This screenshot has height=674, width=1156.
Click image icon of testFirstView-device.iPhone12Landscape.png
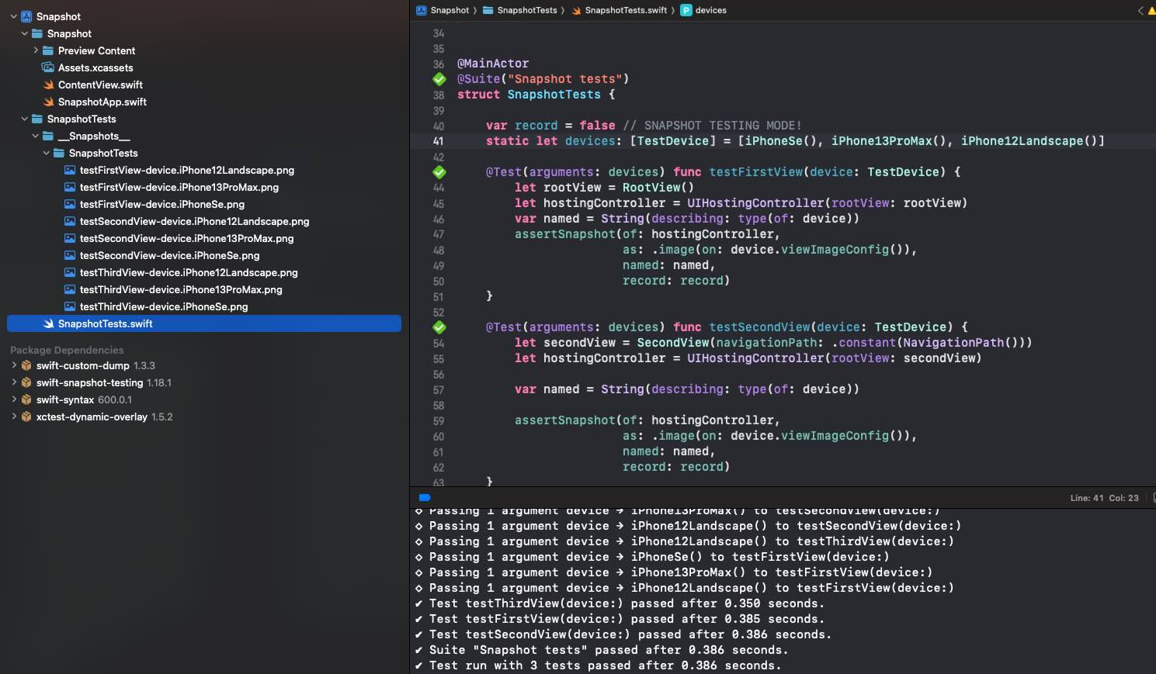click(x=70, y=170)
